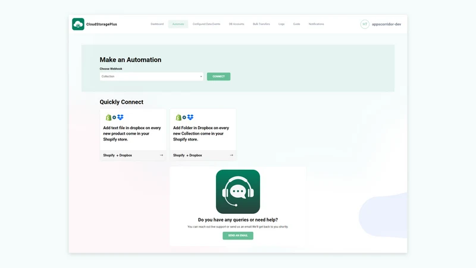The width and height of the screenshot is (476, 268).
Task: Open the 'Add text file in dropbox' card
Action: tap(133, 135)
